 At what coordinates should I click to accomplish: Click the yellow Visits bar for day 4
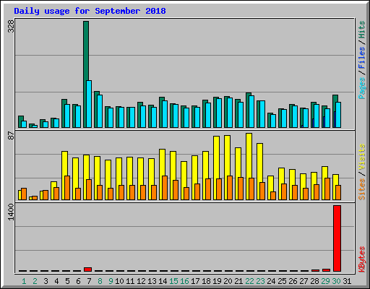click(x=53, y=191)
